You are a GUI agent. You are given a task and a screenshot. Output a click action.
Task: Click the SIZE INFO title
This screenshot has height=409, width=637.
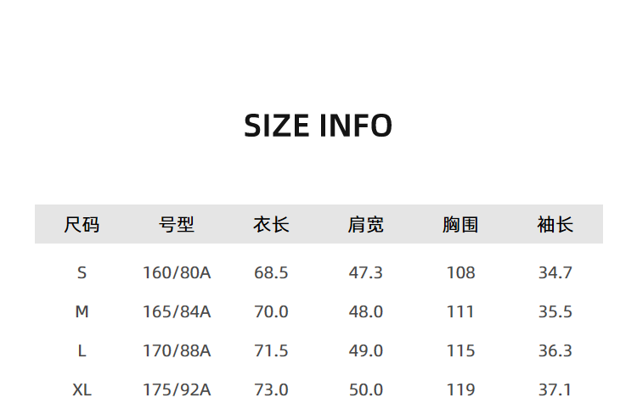point(318,126)
